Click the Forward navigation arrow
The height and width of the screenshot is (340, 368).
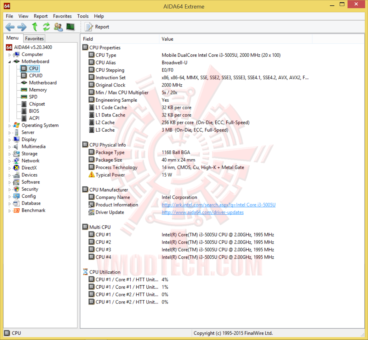coord(22,27)
